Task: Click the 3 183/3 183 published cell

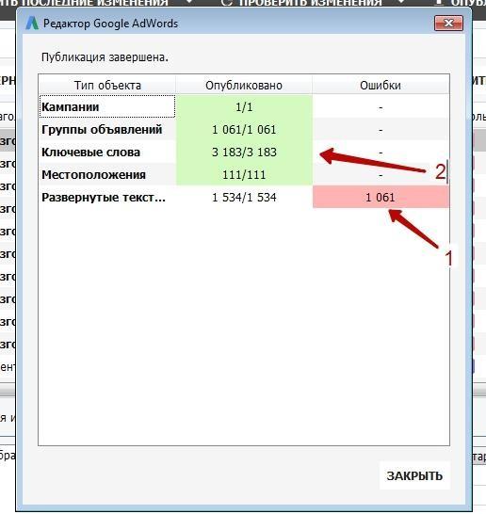Action: click(244, 152)
